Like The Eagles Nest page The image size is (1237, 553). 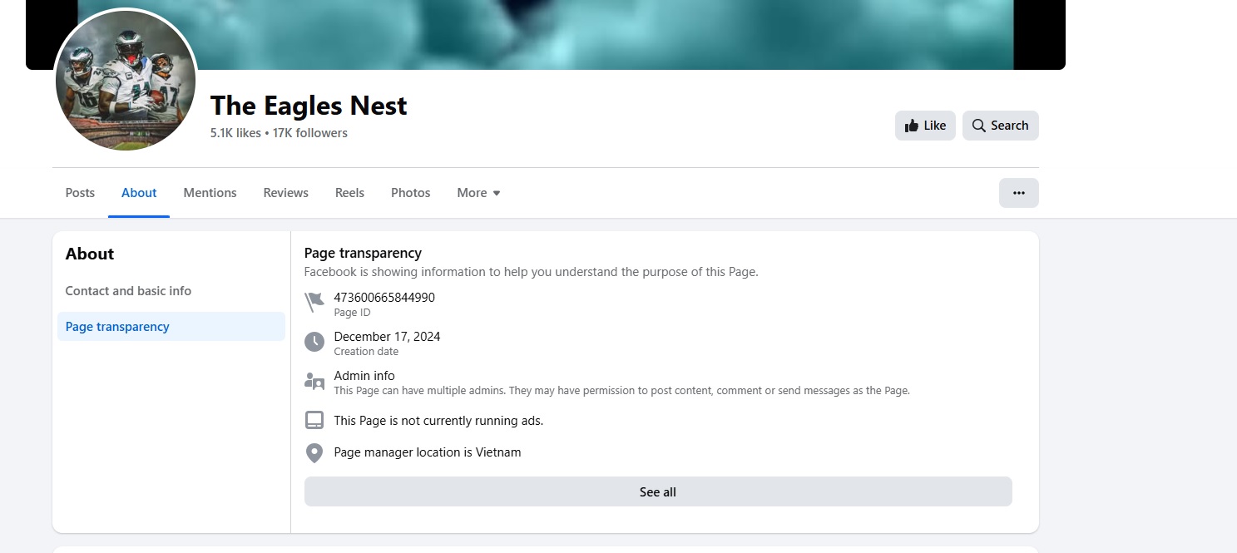point(925,126)
